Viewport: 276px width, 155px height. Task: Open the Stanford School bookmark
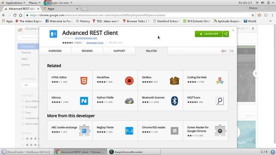166,21
